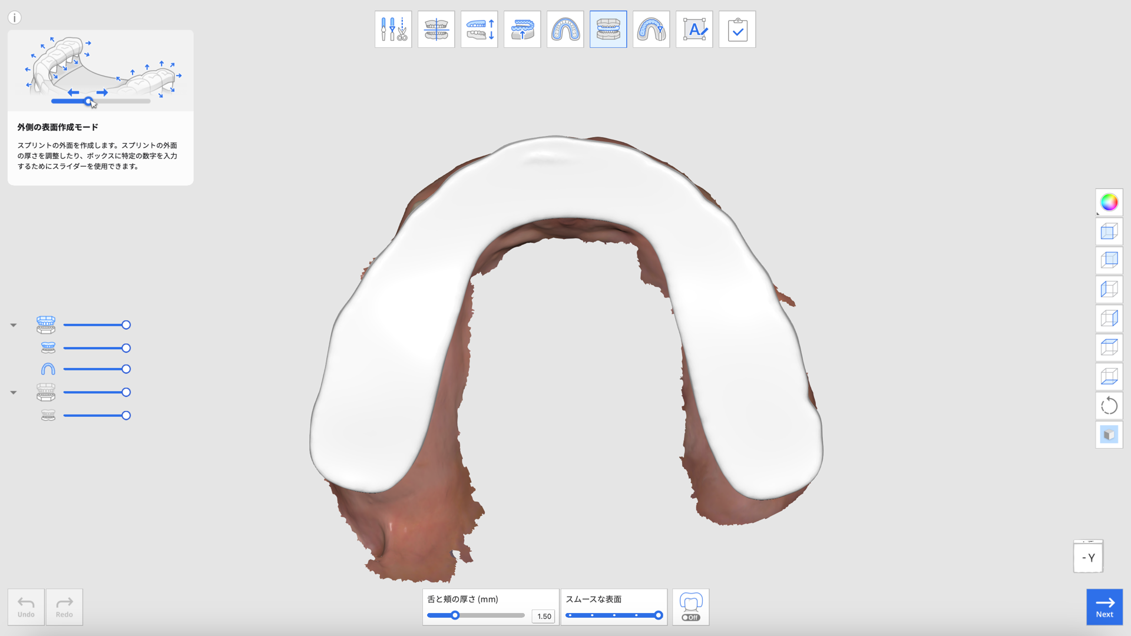Open the color wheel picker on right panel

pyautogui.click(x=1109, y=202)
